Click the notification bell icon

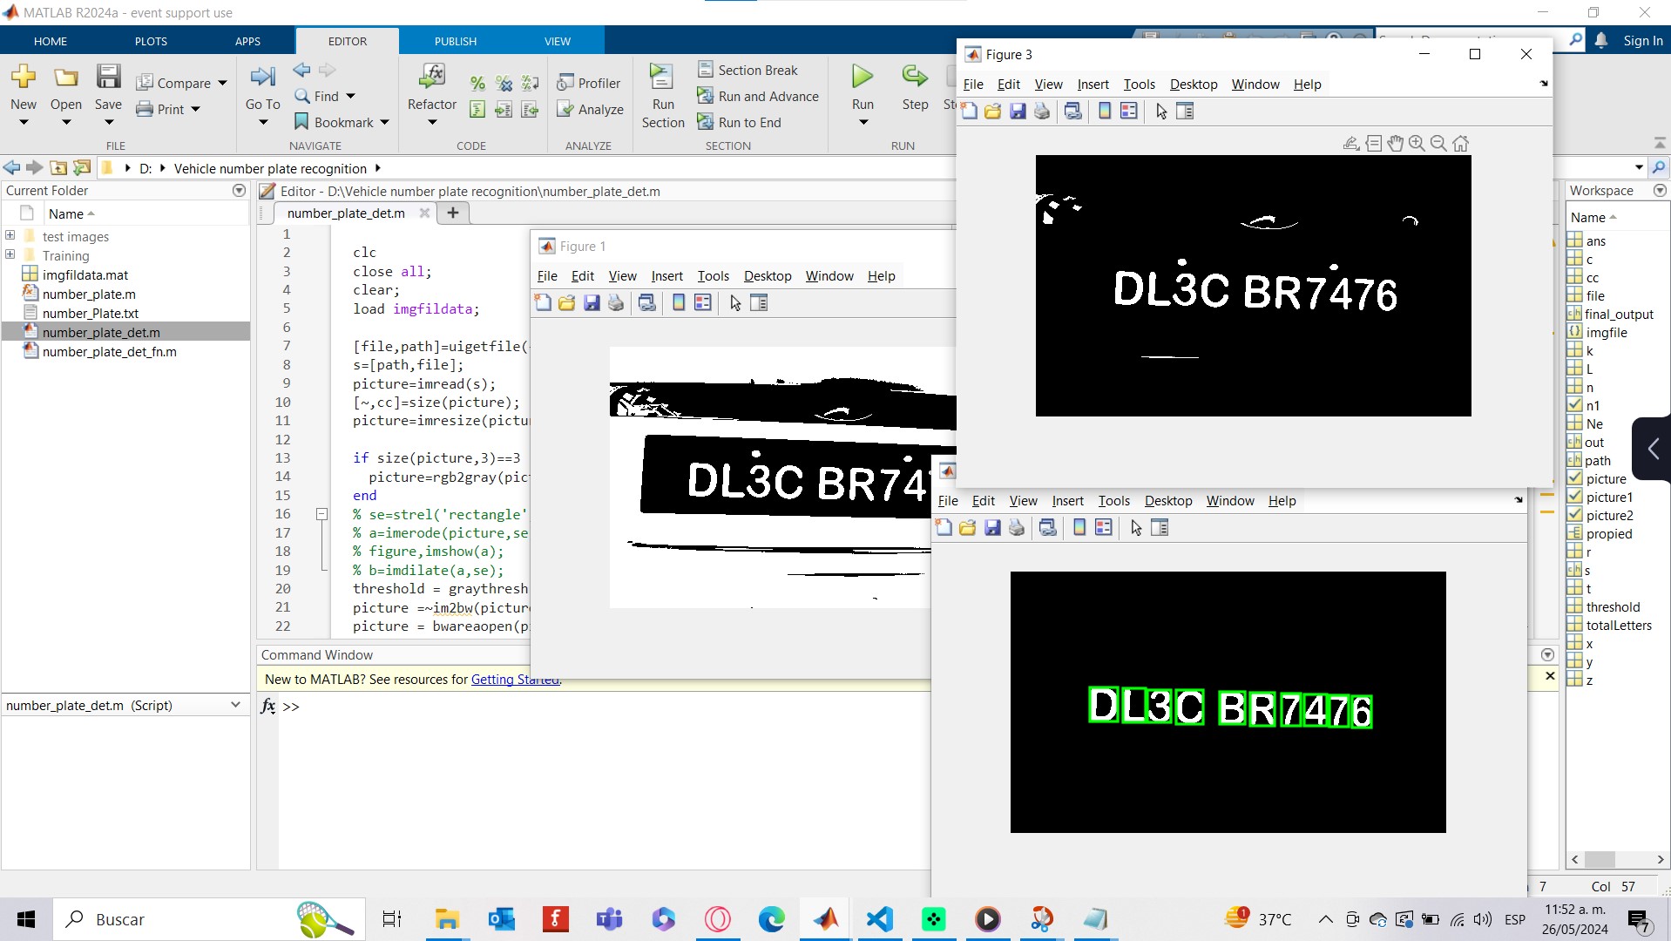click(1601, 41)
